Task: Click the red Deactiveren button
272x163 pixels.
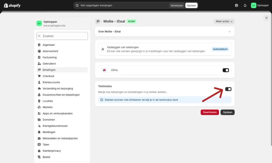Action: [x=210, y=112]
